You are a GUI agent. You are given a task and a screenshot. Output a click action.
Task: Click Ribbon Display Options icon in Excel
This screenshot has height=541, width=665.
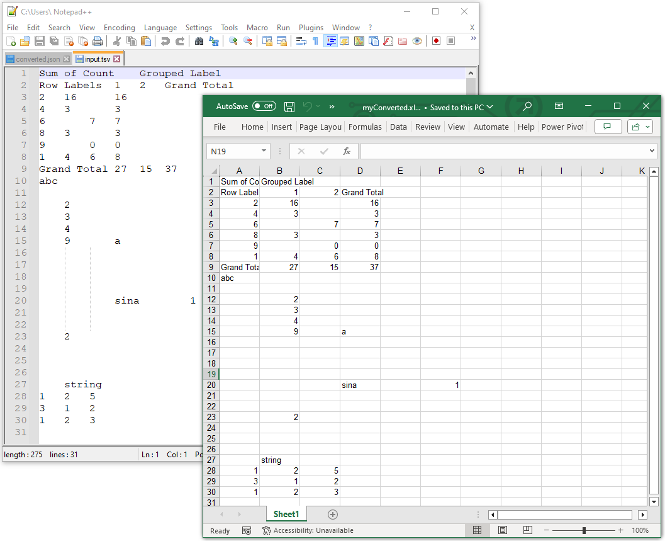tap(559, 106)
